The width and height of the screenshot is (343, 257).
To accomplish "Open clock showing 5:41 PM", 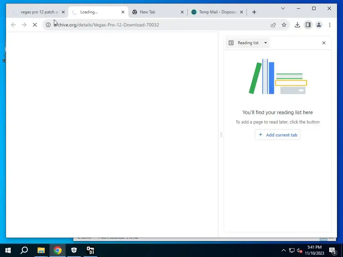I will [x=315, y=250].
